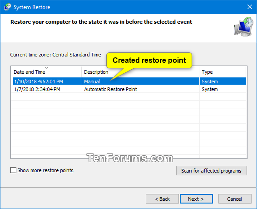Go to the previous step with Back
This screenshot has width=257, height=209.
coord(162,199)
